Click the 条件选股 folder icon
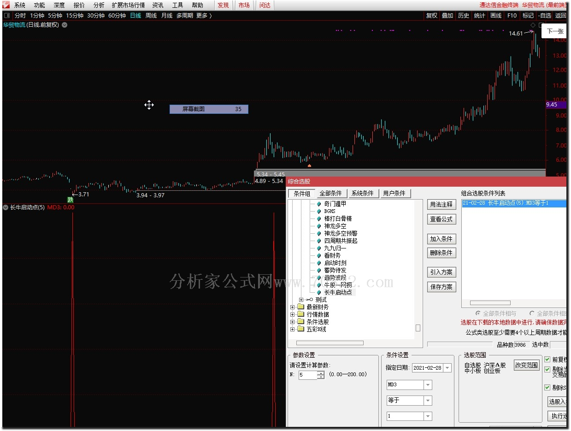Viewport: 571px width, 431px height. [x=300, y=322]
